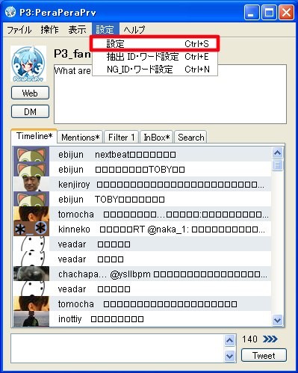Select ebijun's nextbeat tweet row
298x373 pixels.
pyautogui.click(x=143, y=154)
